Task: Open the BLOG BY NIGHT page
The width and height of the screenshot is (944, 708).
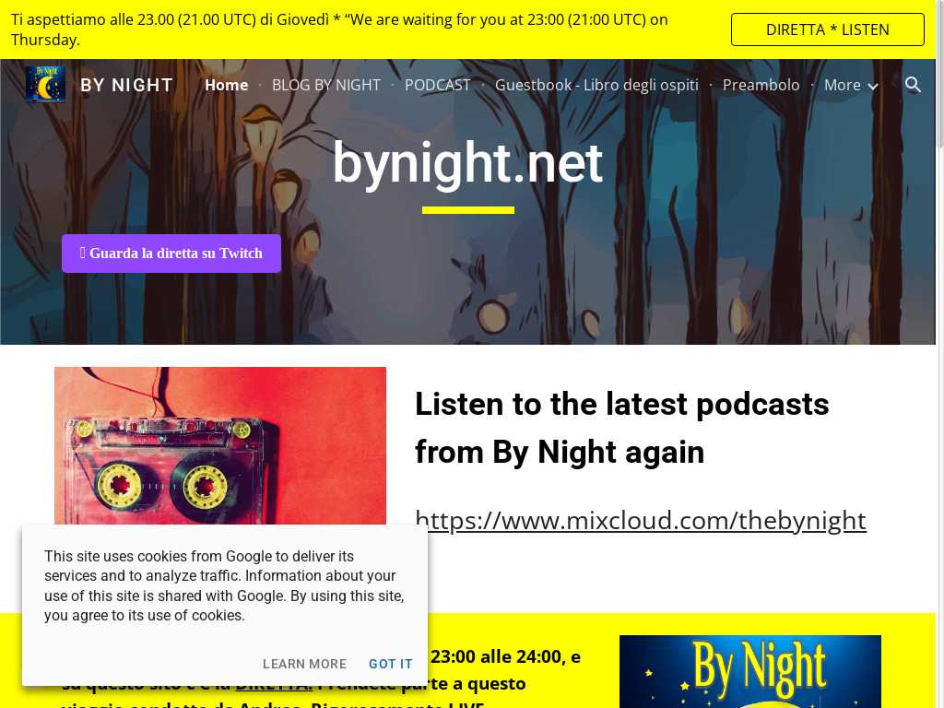Action: point(326,86)
